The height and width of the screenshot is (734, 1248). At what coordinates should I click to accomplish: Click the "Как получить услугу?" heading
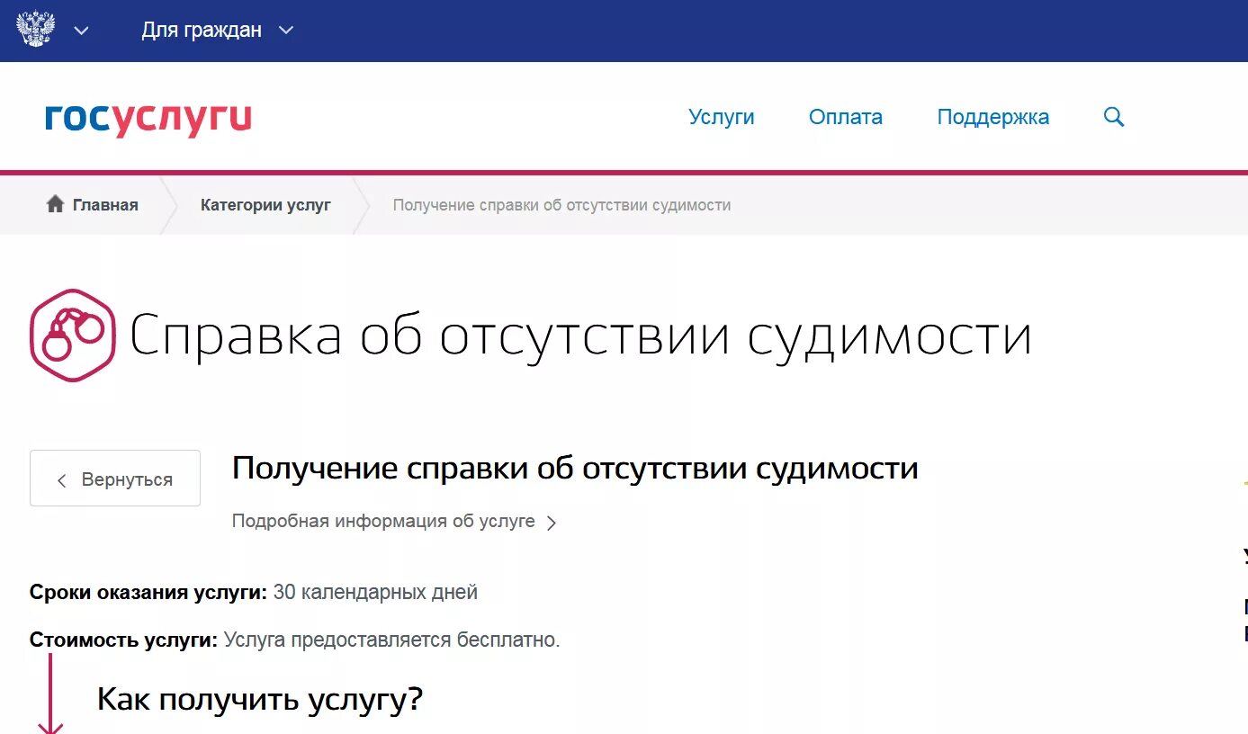point(260,699)
